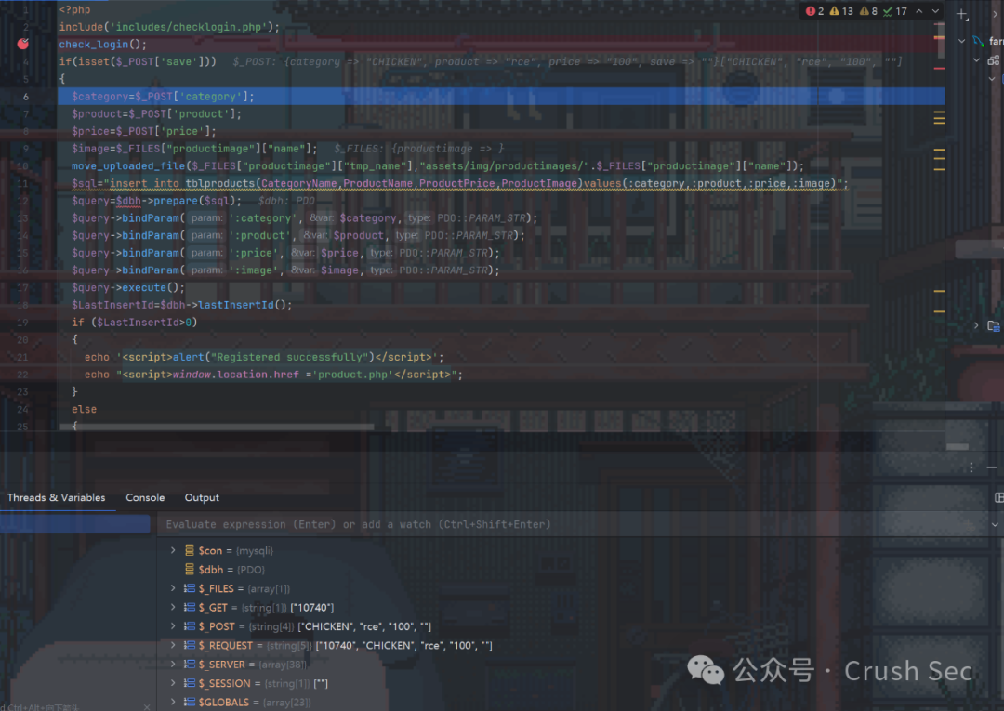
Task: Click the move_uploaded_file function name
Action: tap(128, 165)
